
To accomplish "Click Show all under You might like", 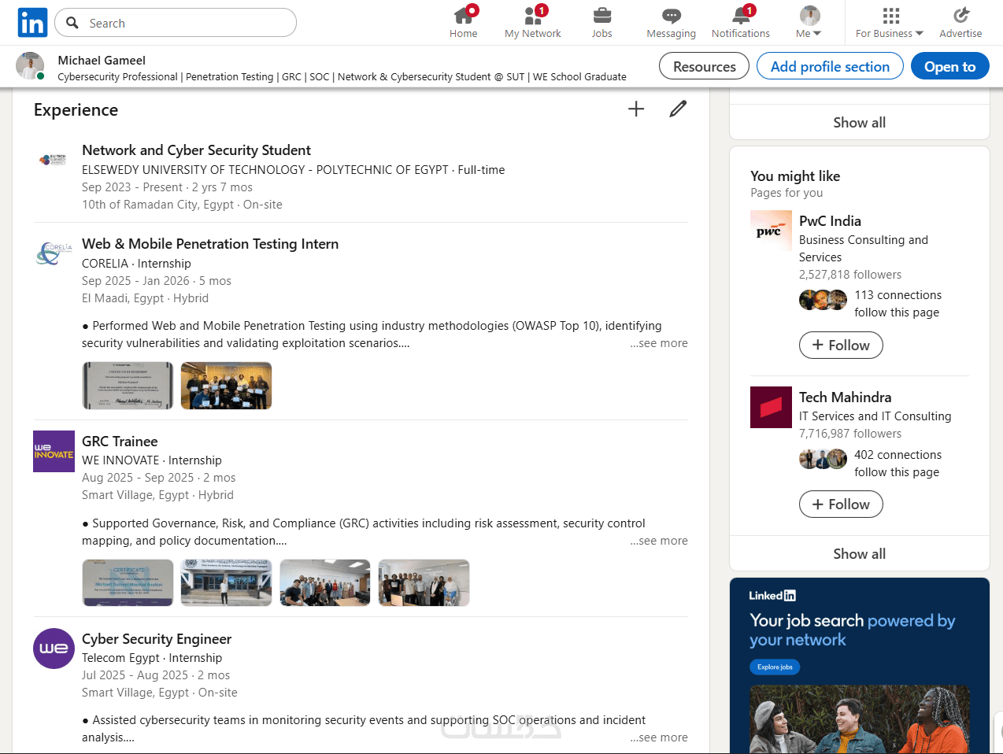I will [860, 553].
